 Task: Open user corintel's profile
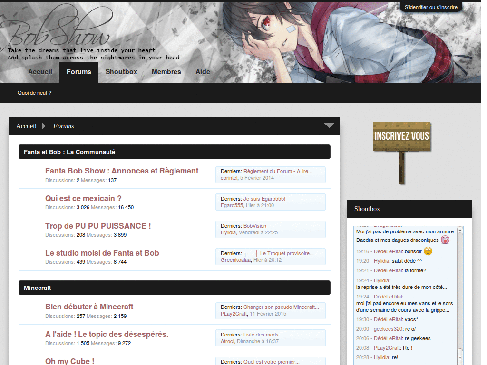tap(229, 178)
